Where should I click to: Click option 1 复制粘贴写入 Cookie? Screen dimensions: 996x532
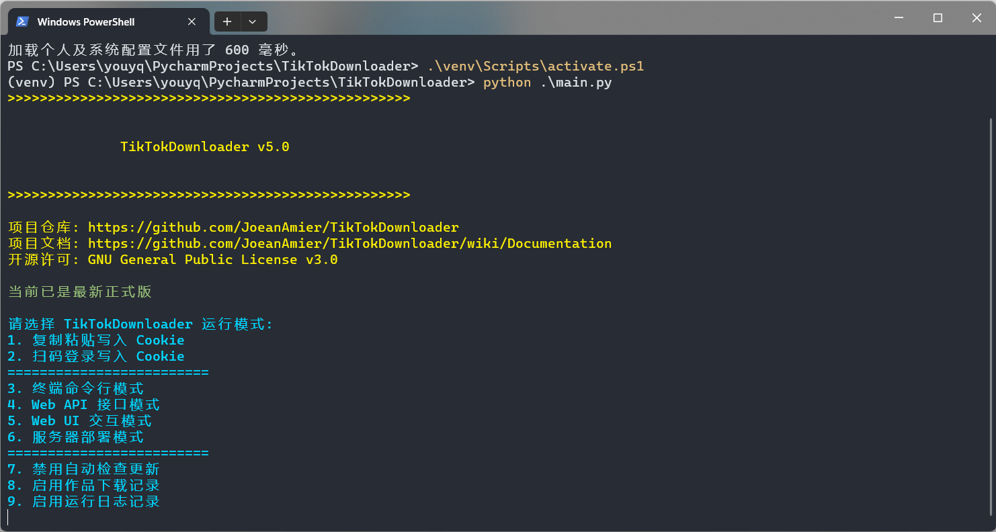[x=96, y=340]
